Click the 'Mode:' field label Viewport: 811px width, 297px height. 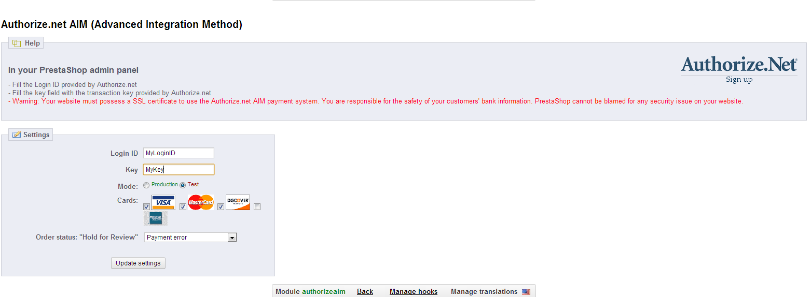128,187
